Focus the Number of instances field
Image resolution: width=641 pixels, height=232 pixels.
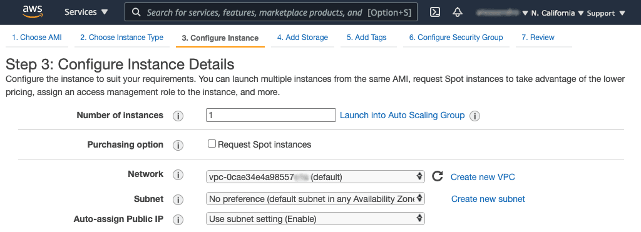[x=271, y=115]
